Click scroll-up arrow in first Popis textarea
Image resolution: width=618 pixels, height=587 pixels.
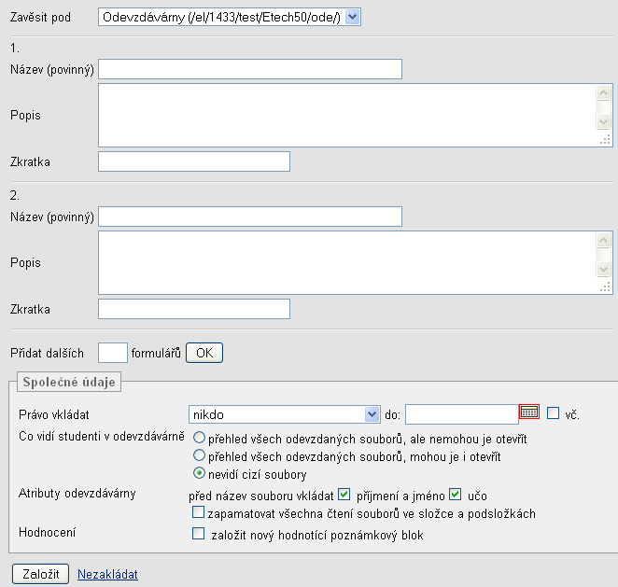(x=603, y=93)
